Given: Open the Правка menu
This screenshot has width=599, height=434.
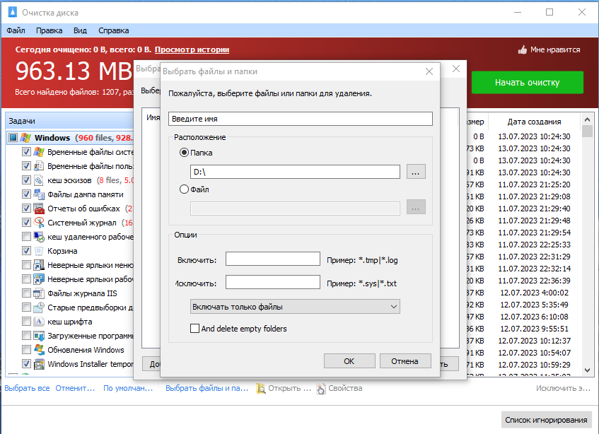Looking at the screenshot, I should [x=50, y=30].
